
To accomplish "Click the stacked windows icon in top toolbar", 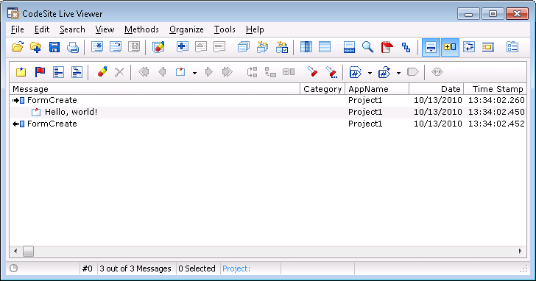I will (x=244, y=47).
